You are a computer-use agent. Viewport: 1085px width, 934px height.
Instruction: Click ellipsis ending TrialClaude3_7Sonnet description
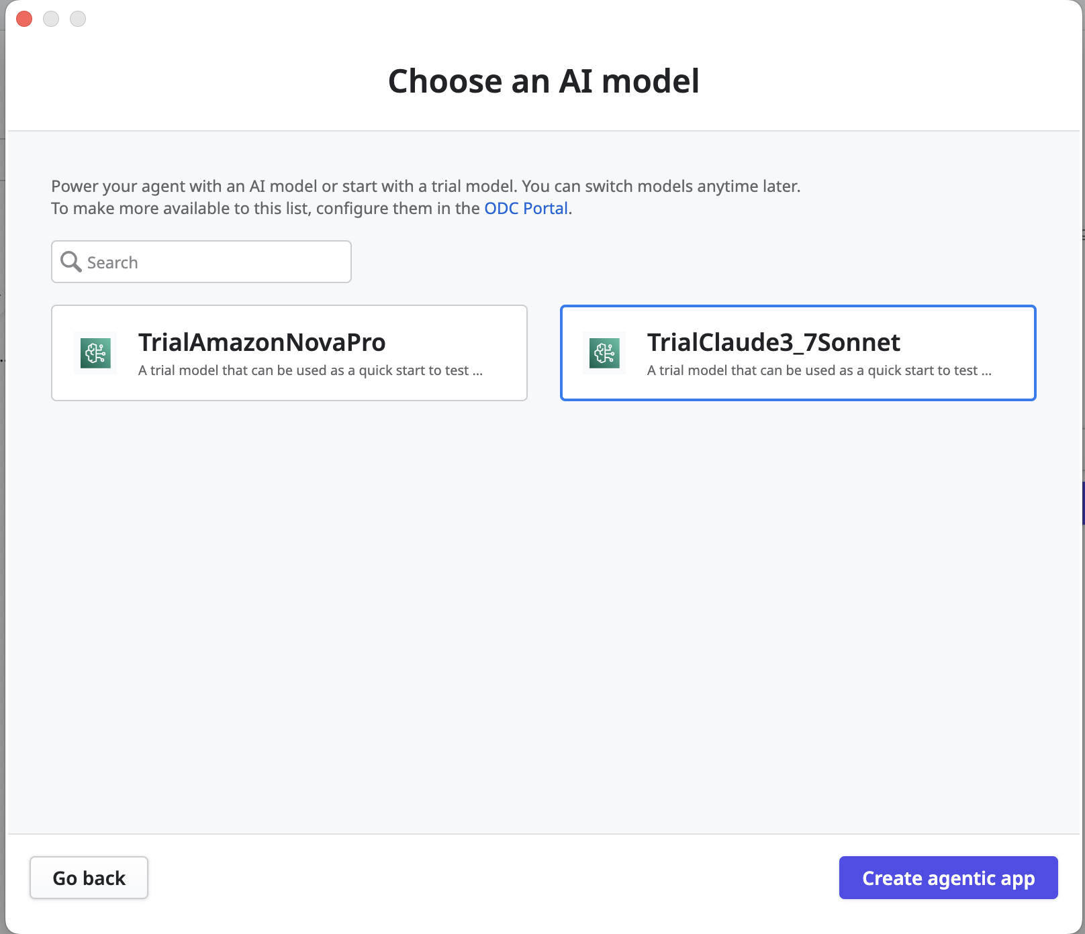point(986,372)
